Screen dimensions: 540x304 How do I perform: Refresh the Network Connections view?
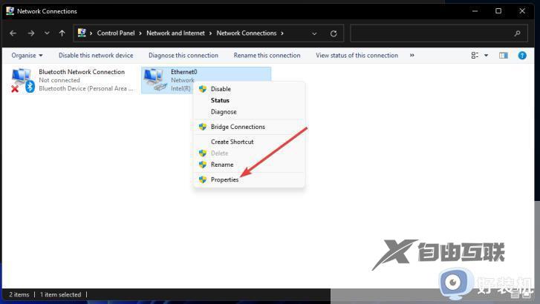pyautogui.click(x=334, y=33)
